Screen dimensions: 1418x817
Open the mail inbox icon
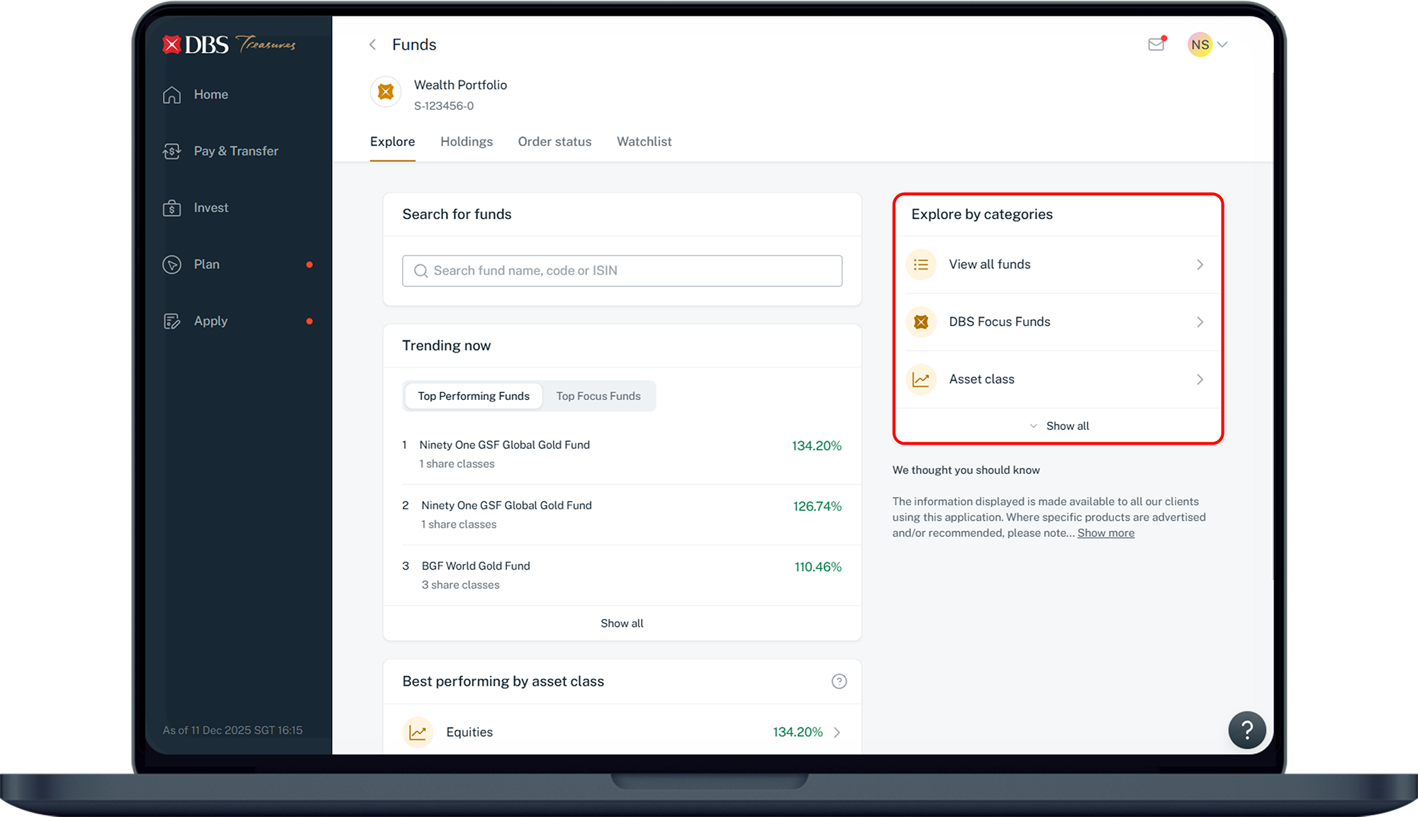[1156, 45]
